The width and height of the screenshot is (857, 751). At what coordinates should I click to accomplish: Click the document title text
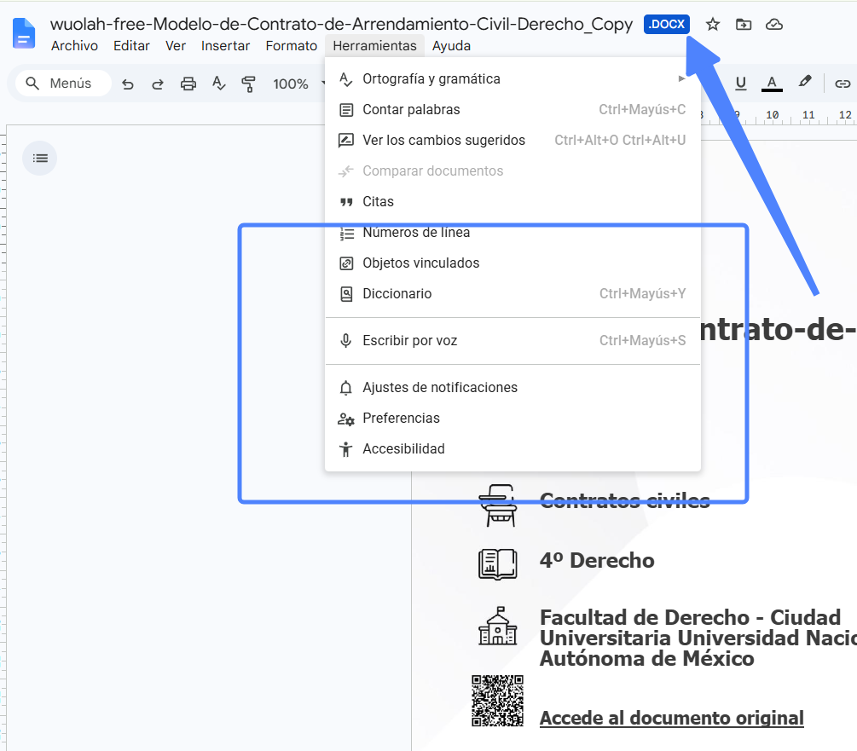point(341,25)
